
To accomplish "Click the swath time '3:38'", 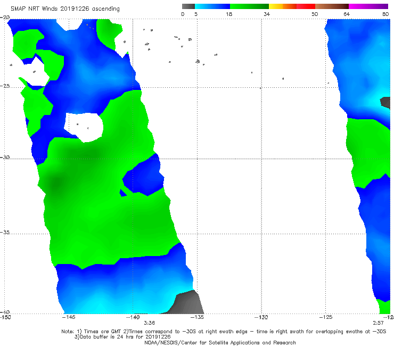I will [x=149, y=323].
